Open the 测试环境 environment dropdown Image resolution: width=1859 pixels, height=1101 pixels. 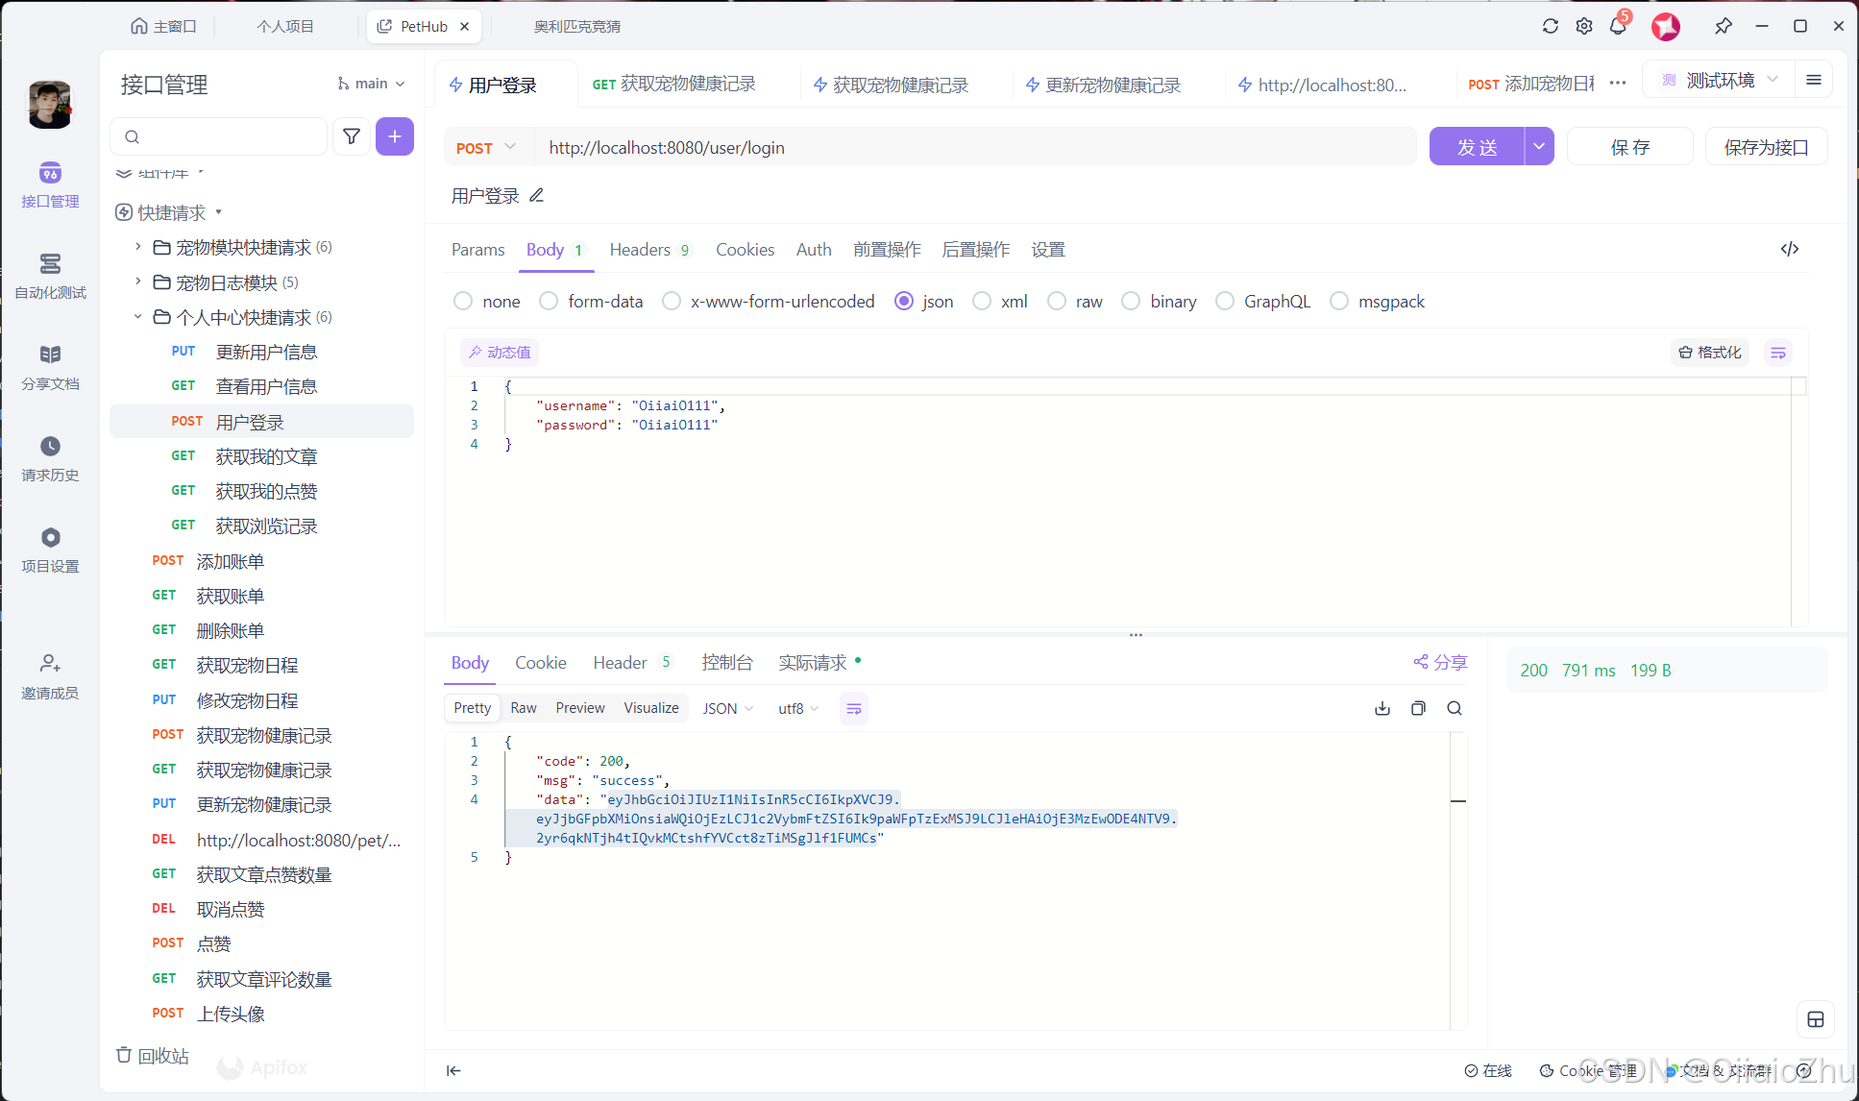[x=1724, y=80]
